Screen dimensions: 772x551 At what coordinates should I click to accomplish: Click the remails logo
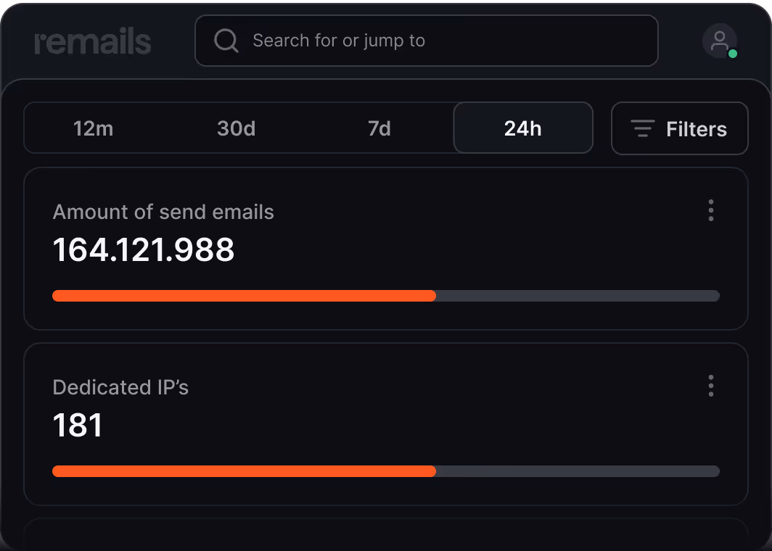[93, 42]
